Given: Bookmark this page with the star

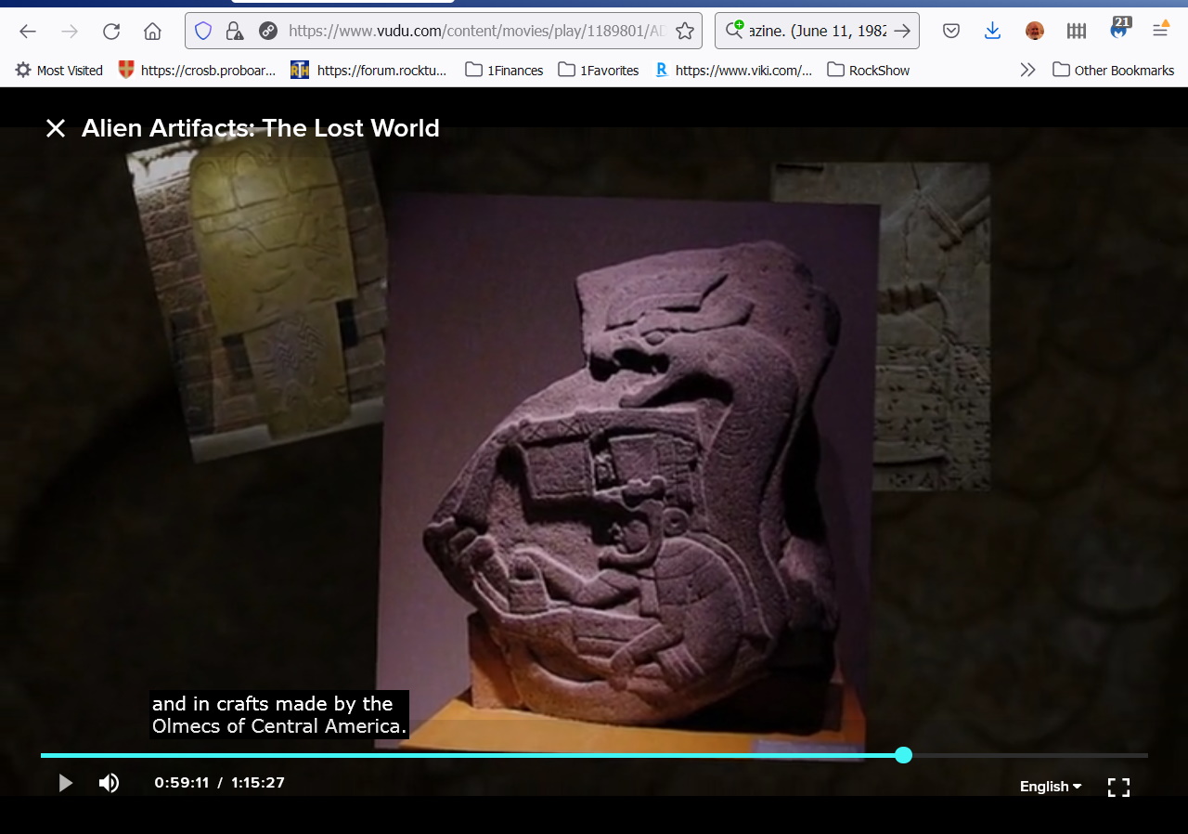Looking at the screenshot, I should [685, 31].
